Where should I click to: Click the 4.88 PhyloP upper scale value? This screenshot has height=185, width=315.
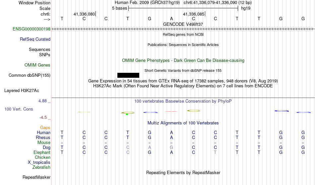pyautogui.click(x=42, y=101)
